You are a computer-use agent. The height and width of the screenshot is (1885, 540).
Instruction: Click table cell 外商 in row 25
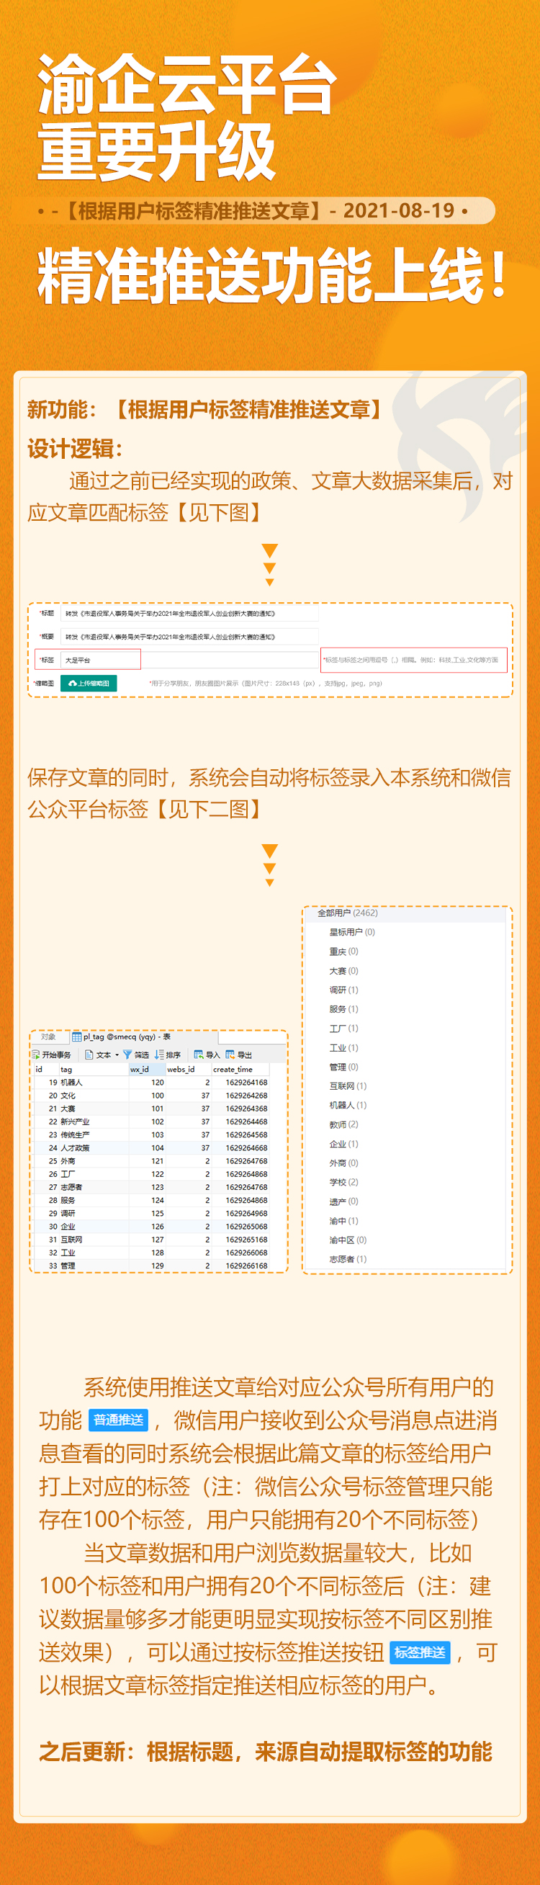pyautogui.click(x=68, y=1160)
